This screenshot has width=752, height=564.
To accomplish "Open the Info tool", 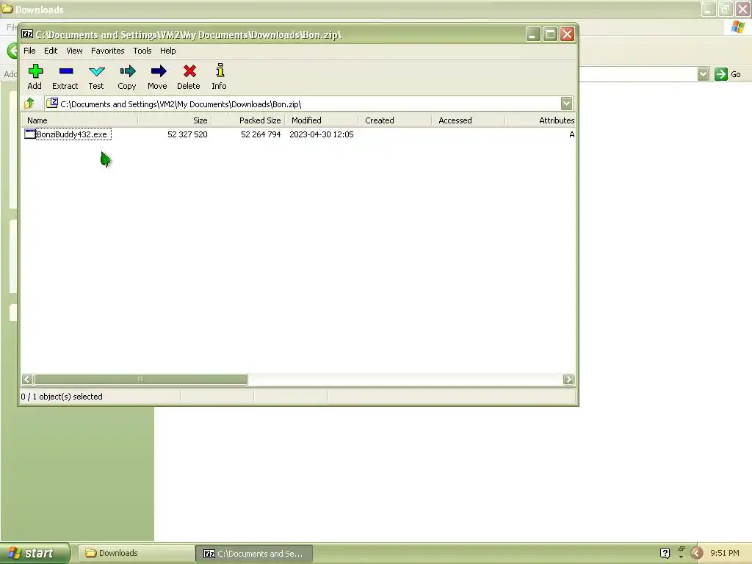I will [x=220, y=71].
